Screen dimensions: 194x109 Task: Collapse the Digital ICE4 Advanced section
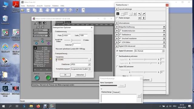(x=117, y=46)
